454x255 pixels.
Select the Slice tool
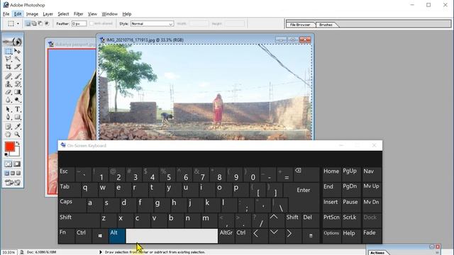pos(17,67)
